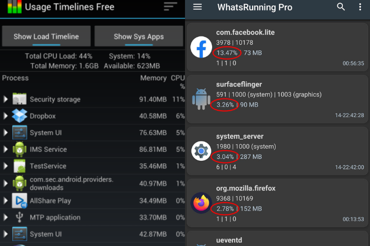Tap the Facebook Lite app icon
This screenshot has height=246, width=370.
(201, 47)
